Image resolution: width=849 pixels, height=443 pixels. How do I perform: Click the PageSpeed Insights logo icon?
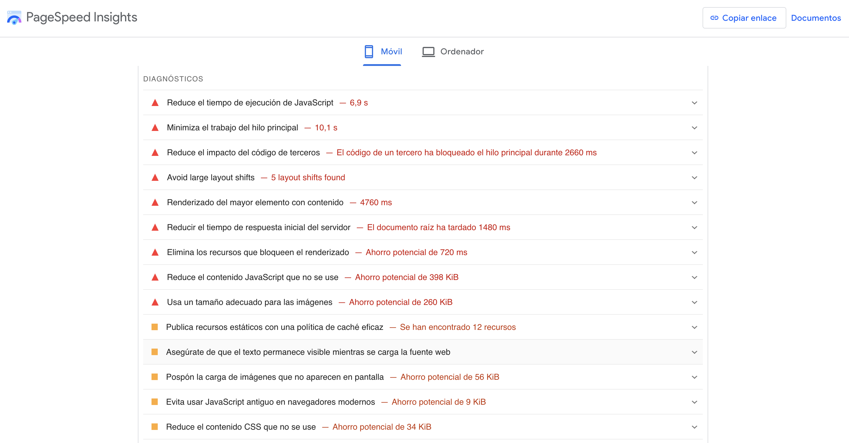(x=14, y=18)
